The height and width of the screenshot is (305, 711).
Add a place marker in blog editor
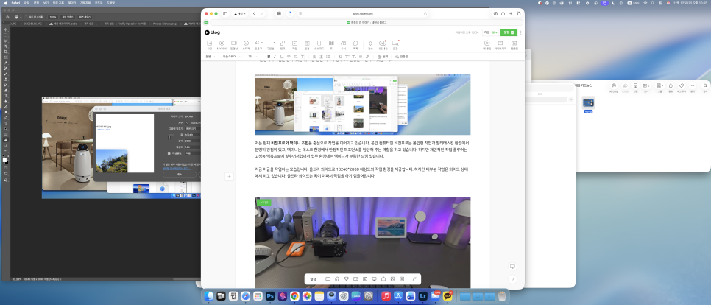(x=370, y=44)
